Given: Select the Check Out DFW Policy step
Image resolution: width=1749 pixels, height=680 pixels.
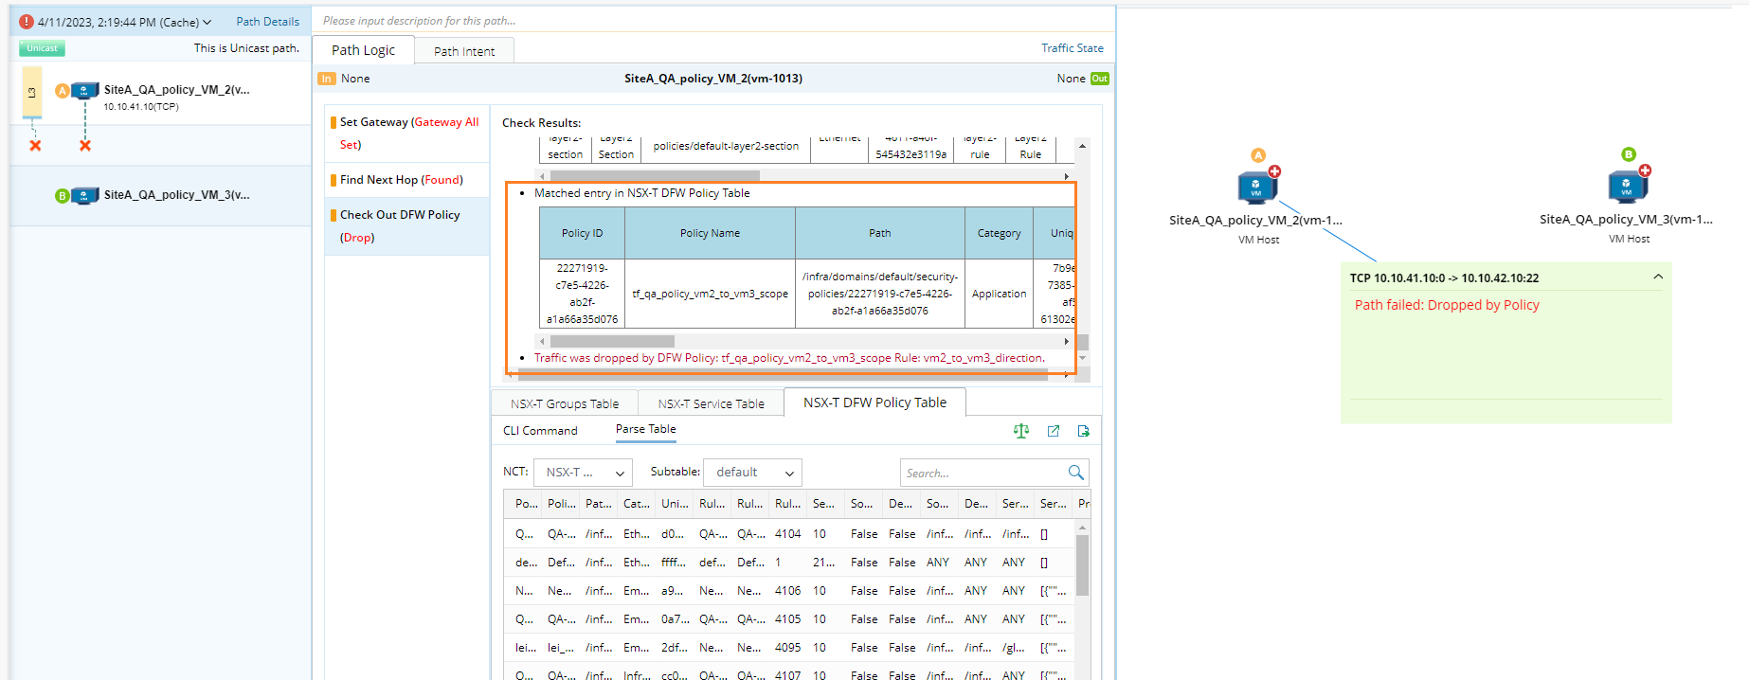Looking at the screenshot, I should [408, 226].
